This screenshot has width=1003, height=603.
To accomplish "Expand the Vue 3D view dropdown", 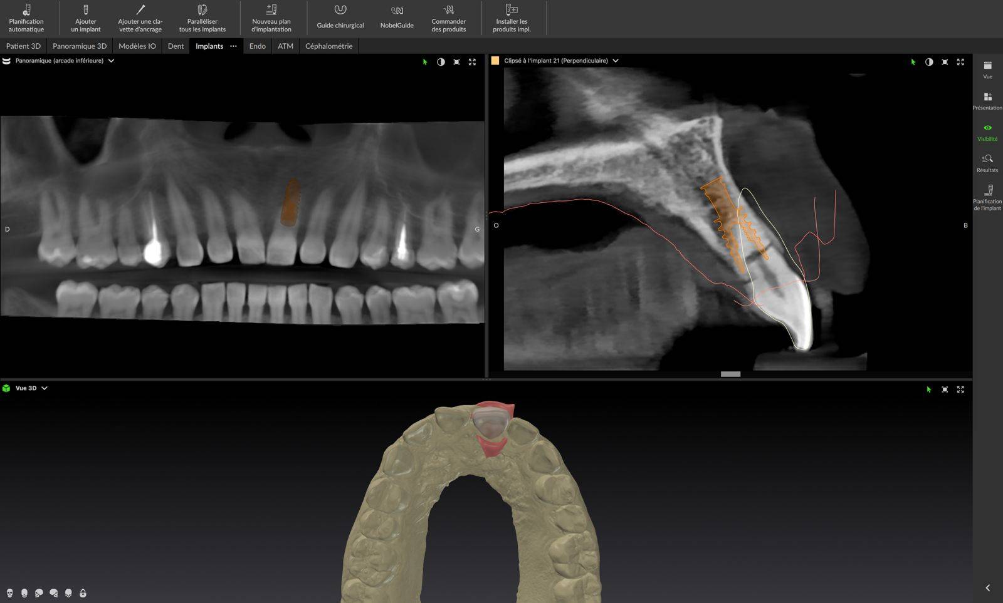I will [45, 388].
